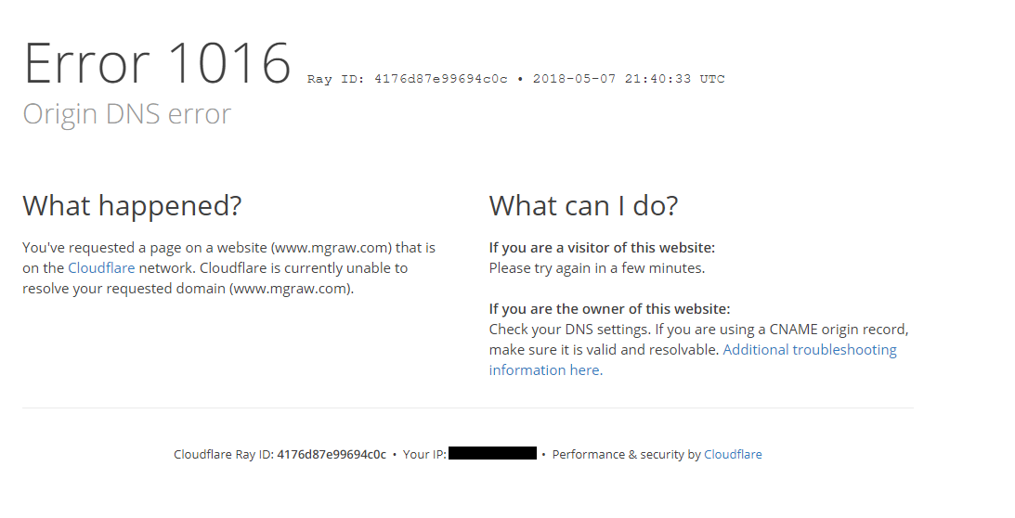The width and height of the screenshot is (1015, 518).
Task: Click the 'Check your DNS settings' sentence
Action: (x=569, y=330)
